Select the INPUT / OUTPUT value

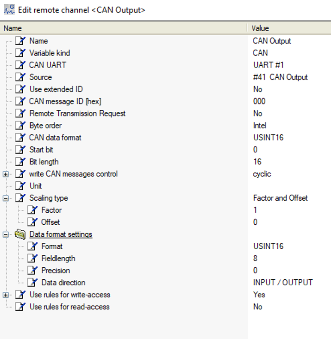pos(283,283)
